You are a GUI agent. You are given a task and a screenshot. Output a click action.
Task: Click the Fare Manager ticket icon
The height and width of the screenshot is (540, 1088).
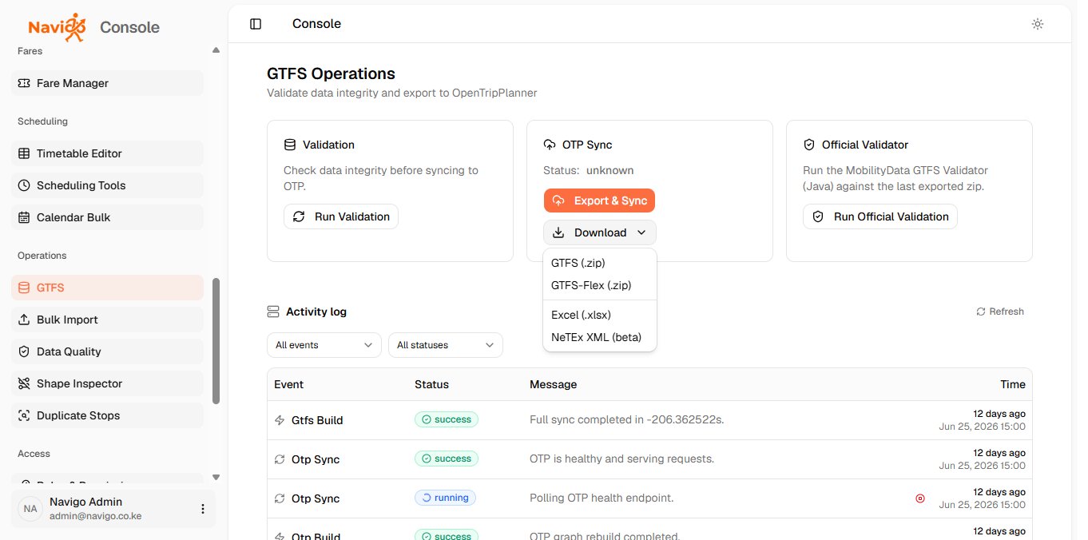(x=23, y=83)
